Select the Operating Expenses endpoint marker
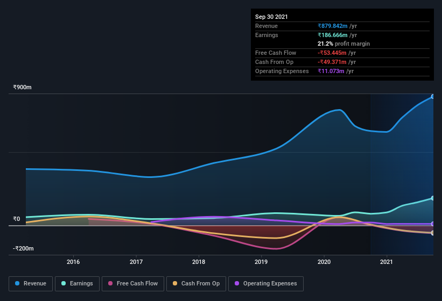This screenshot has height=301, width=442. (432, 224)
